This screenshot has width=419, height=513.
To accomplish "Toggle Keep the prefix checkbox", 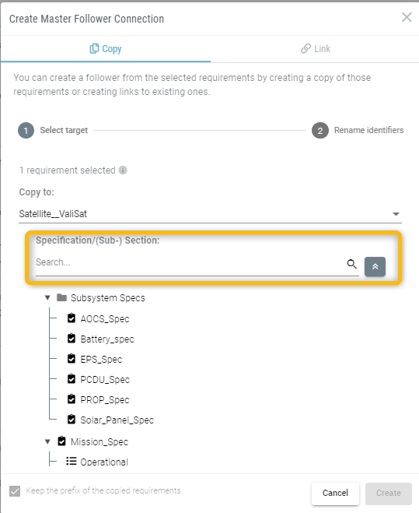I will pyautogui.click(x=15, y=490).
